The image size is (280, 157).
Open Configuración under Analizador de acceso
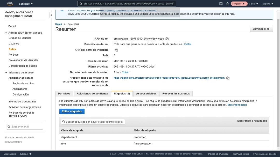(20, 94)
